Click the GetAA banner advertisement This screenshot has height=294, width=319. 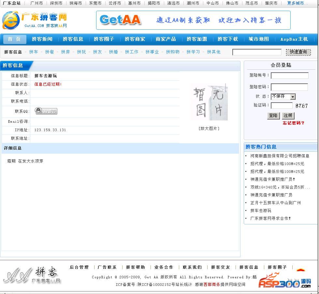point(193,20)
